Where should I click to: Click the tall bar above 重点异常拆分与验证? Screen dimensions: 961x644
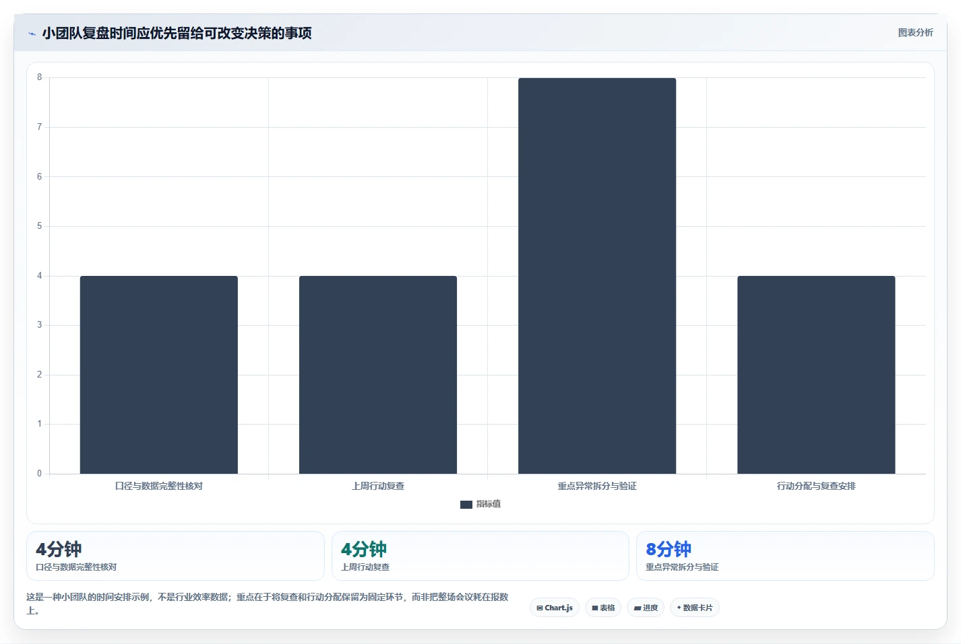point(597,276)
